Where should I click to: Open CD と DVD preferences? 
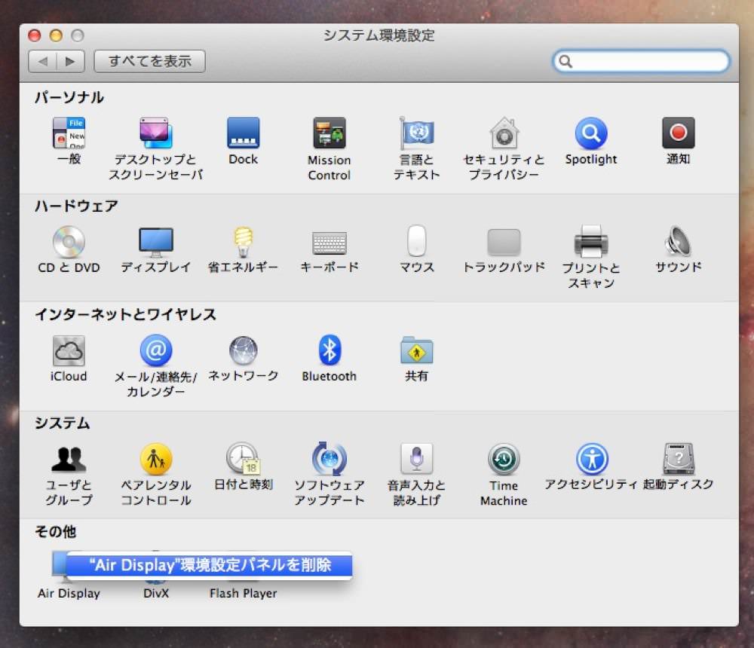pyautogui.click(x=69, y=242)
